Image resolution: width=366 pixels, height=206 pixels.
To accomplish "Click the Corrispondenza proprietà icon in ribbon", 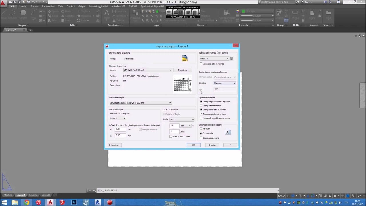I will point(228,16).
